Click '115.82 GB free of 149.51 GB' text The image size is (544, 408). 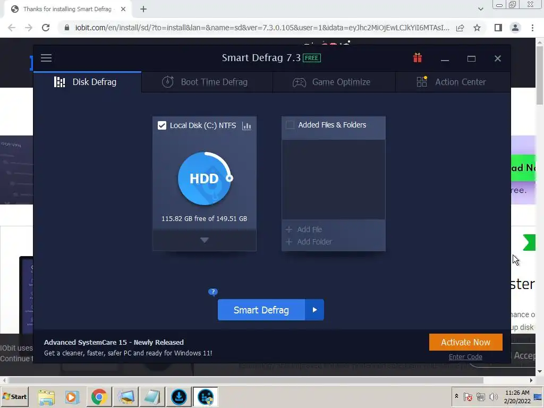click(x=205, y=218)
